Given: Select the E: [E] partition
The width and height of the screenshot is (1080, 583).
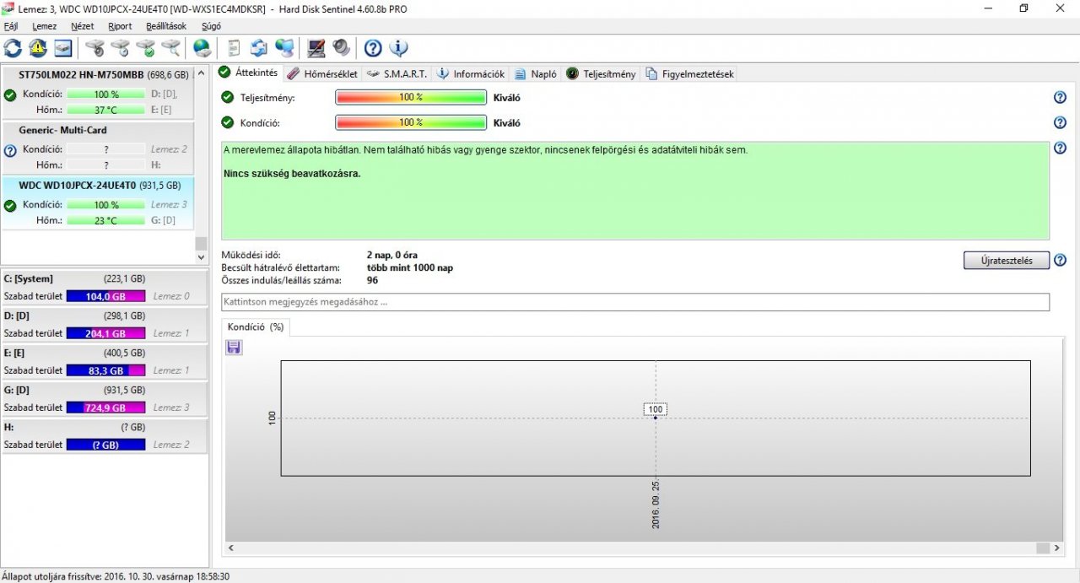Looking at the screenshot, I should (104, 362).
